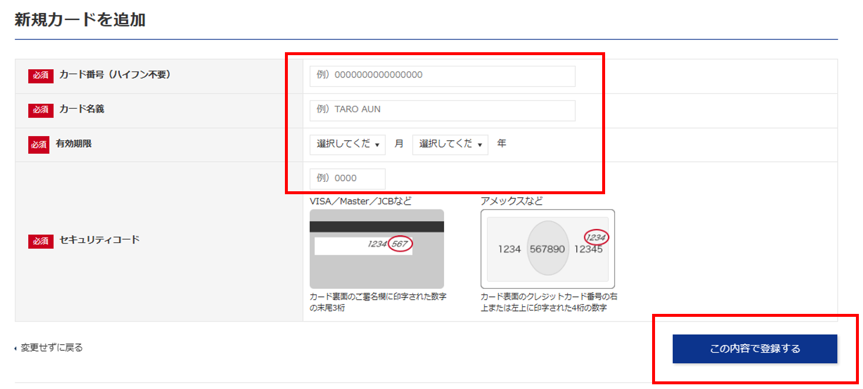Click the VISA/Master/JCB card back illustration
The height and width of the screenshot is (389, 863).
tap(377, 249)
